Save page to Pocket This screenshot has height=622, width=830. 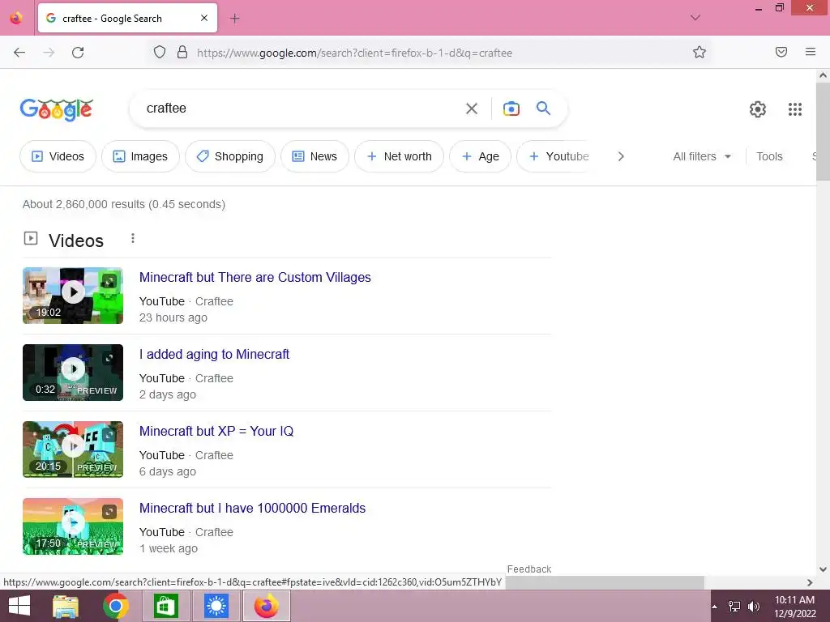(x=781, y=52)
